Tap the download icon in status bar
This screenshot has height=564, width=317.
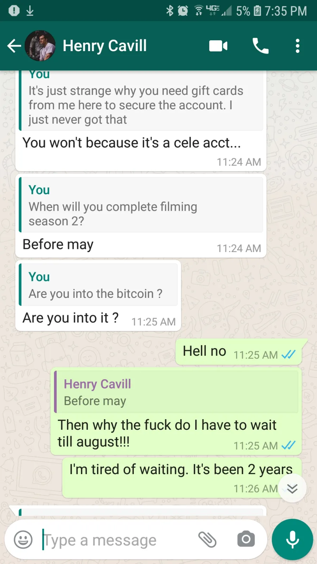[x=30, y=11]
